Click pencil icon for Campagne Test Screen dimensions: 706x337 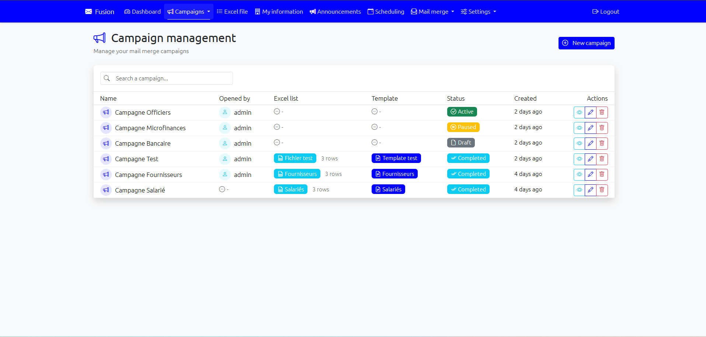click(590, 159)
